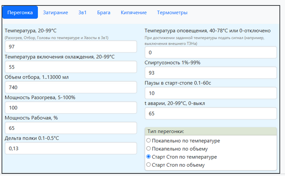This screenshot has width=285, height=176.
Task: Choose Покапельно по объему radio option
Action: tap(148, 148)
